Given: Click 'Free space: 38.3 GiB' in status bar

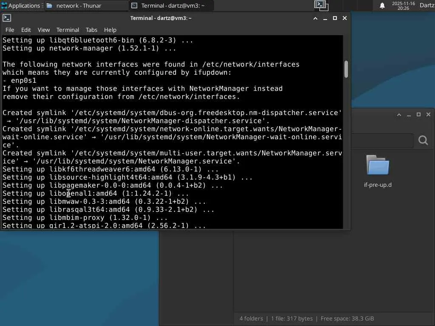Looking at the screenshot, I should pos(347,318).
